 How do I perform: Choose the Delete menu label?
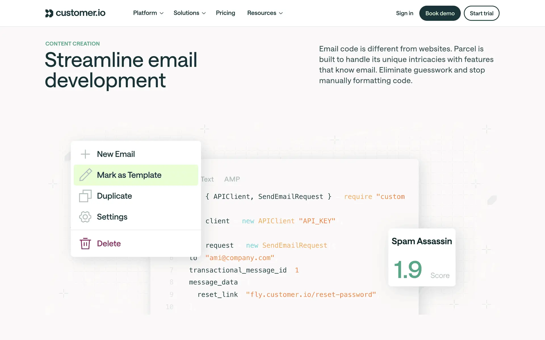pos(109,244)
